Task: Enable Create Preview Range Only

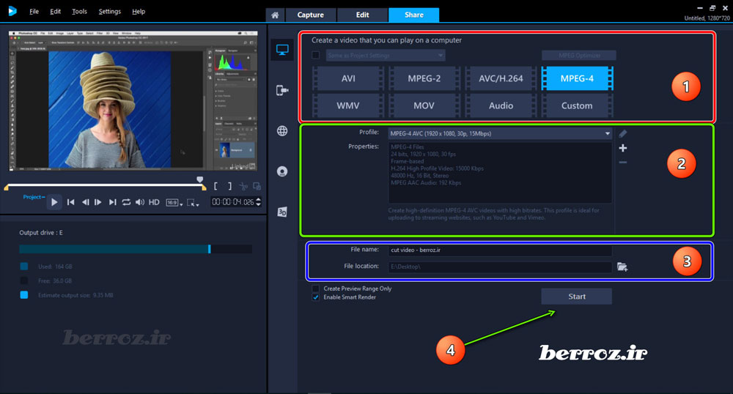Action: click(x=316, y=289)
